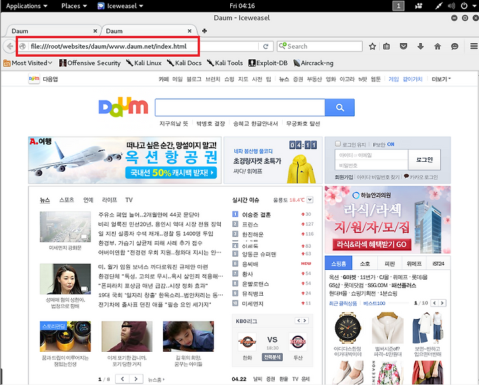Click the browser back arrow button

pyautogui.click(x=9, y=46)
